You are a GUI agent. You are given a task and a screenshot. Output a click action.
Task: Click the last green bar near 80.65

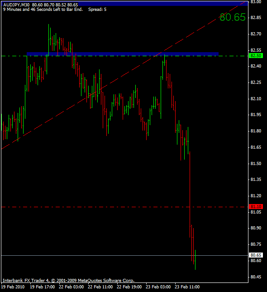click(x=195, y=260)
